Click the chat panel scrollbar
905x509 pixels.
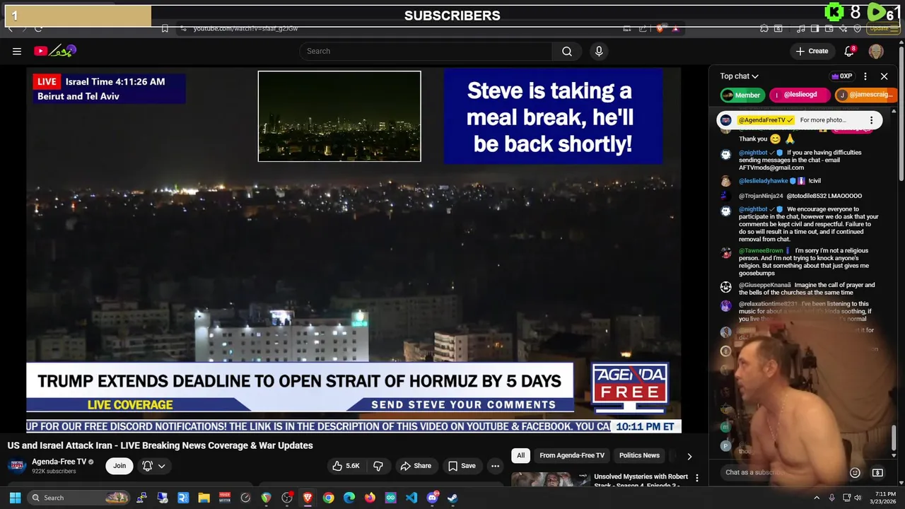(894, 436)
